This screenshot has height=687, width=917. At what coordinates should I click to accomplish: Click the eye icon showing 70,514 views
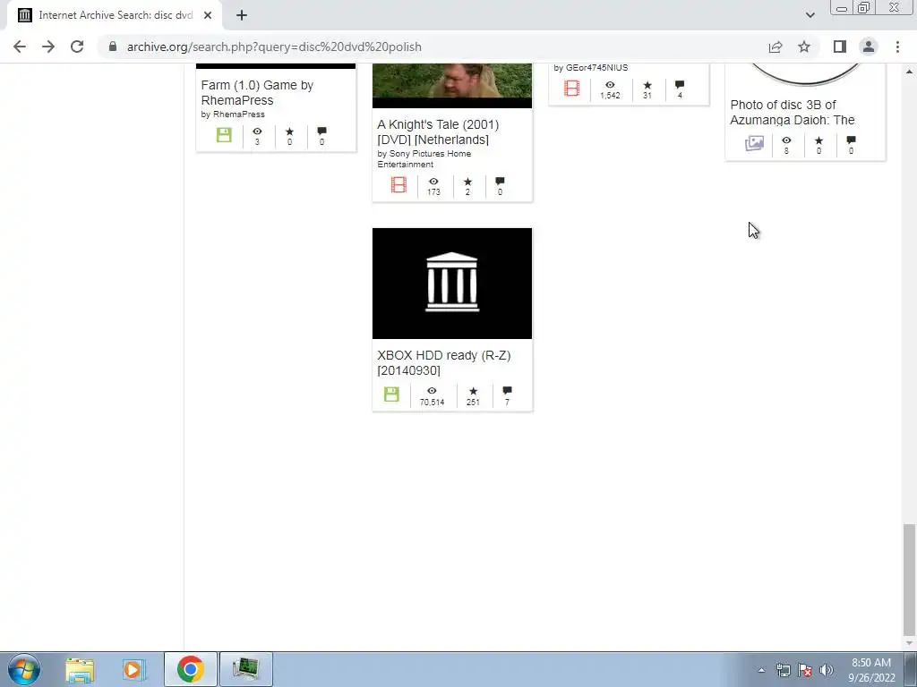[x=432, y=391]
